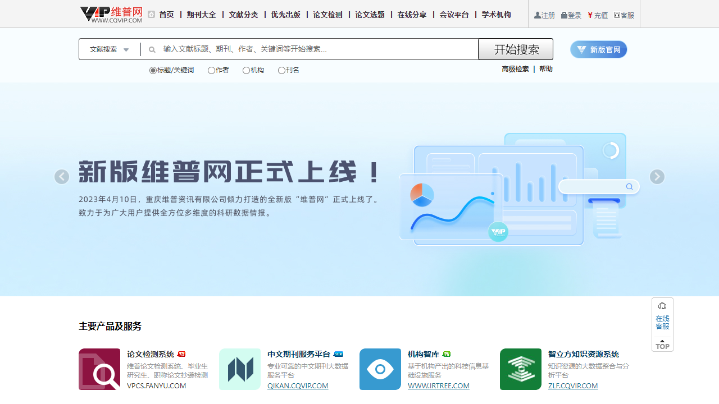This screenshot has height=404, width=719.
Task: Click the WWW.IRTREE.COM link
Action: (439, 386)
